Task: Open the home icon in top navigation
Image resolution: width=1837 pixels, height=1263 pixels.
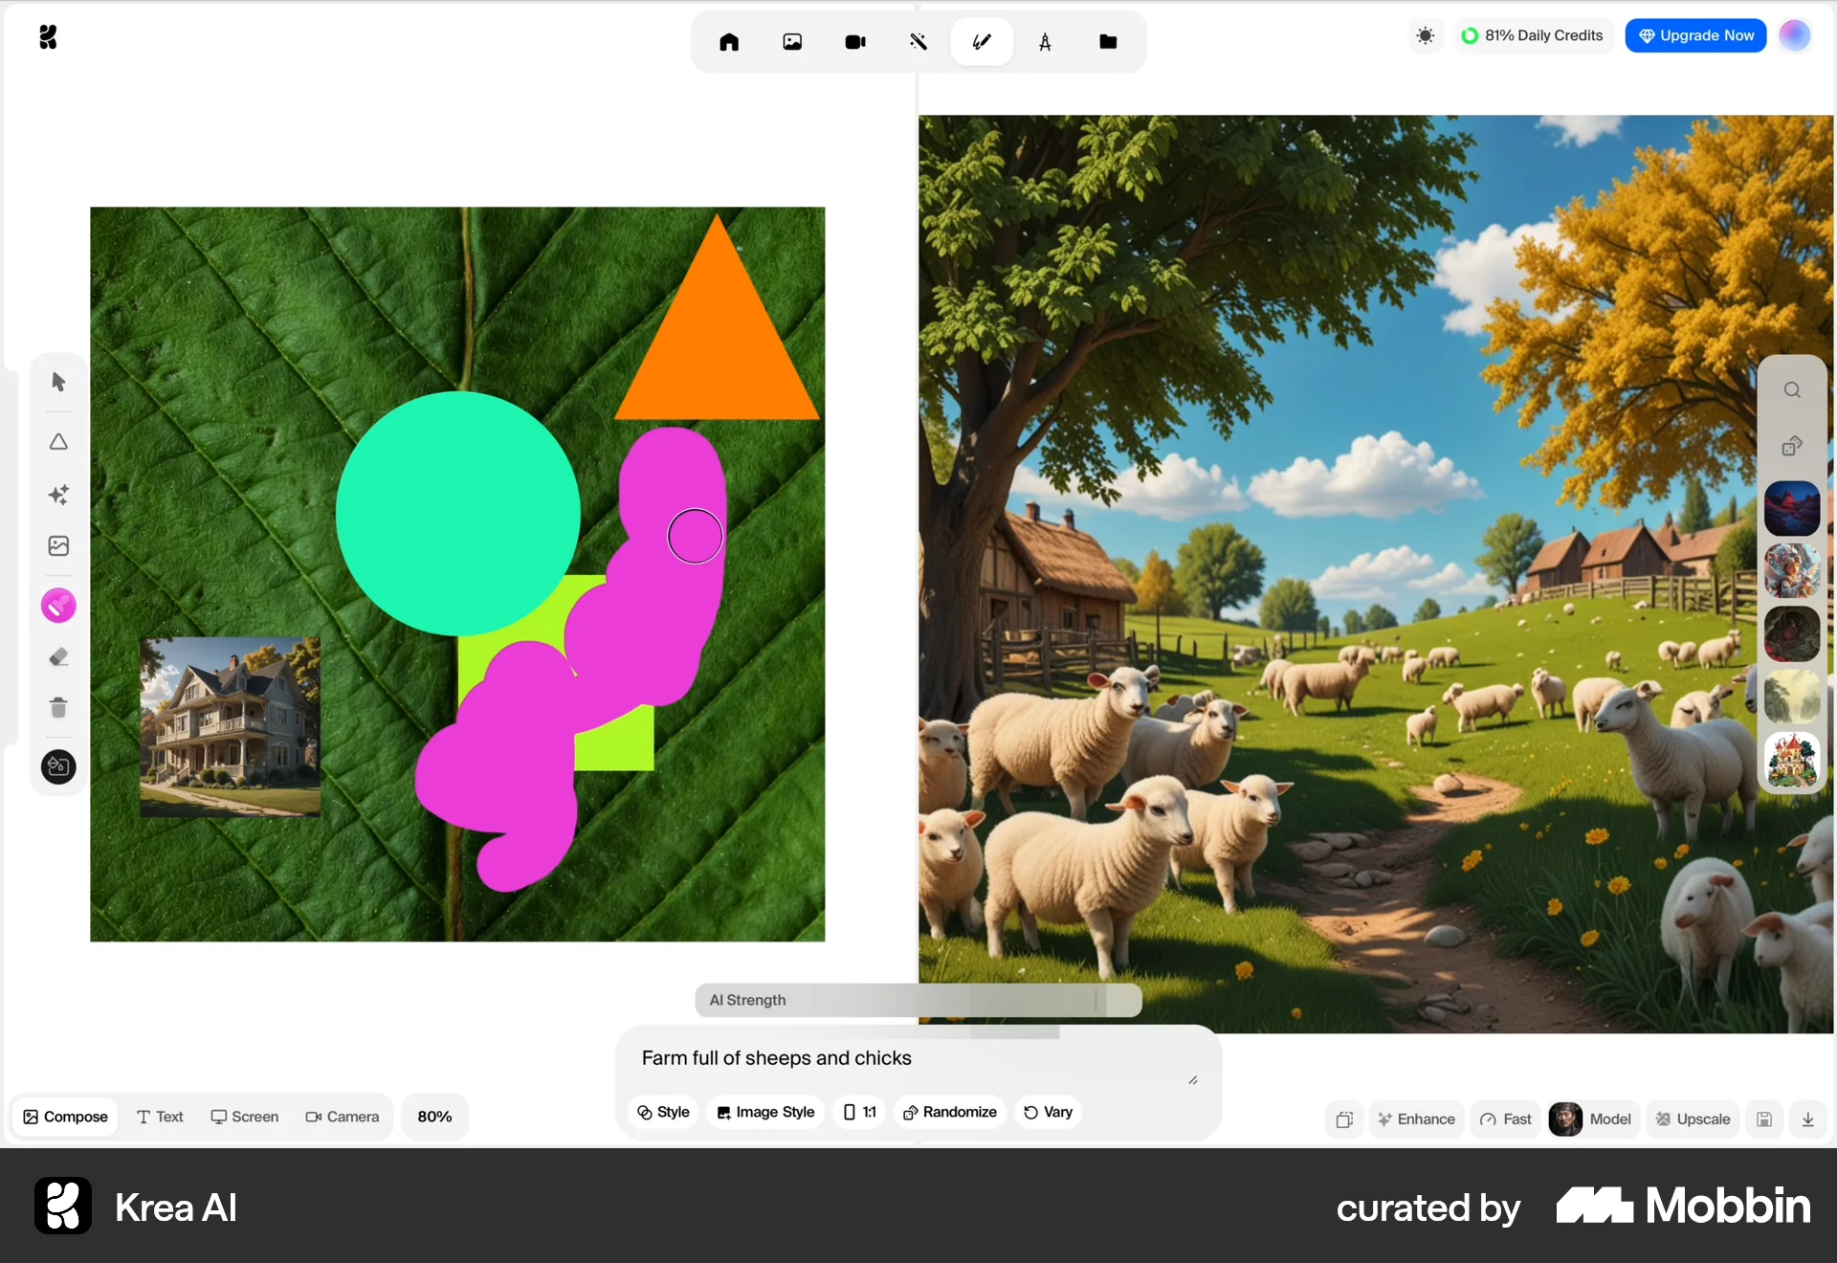Action: click(x=729, y=42)
